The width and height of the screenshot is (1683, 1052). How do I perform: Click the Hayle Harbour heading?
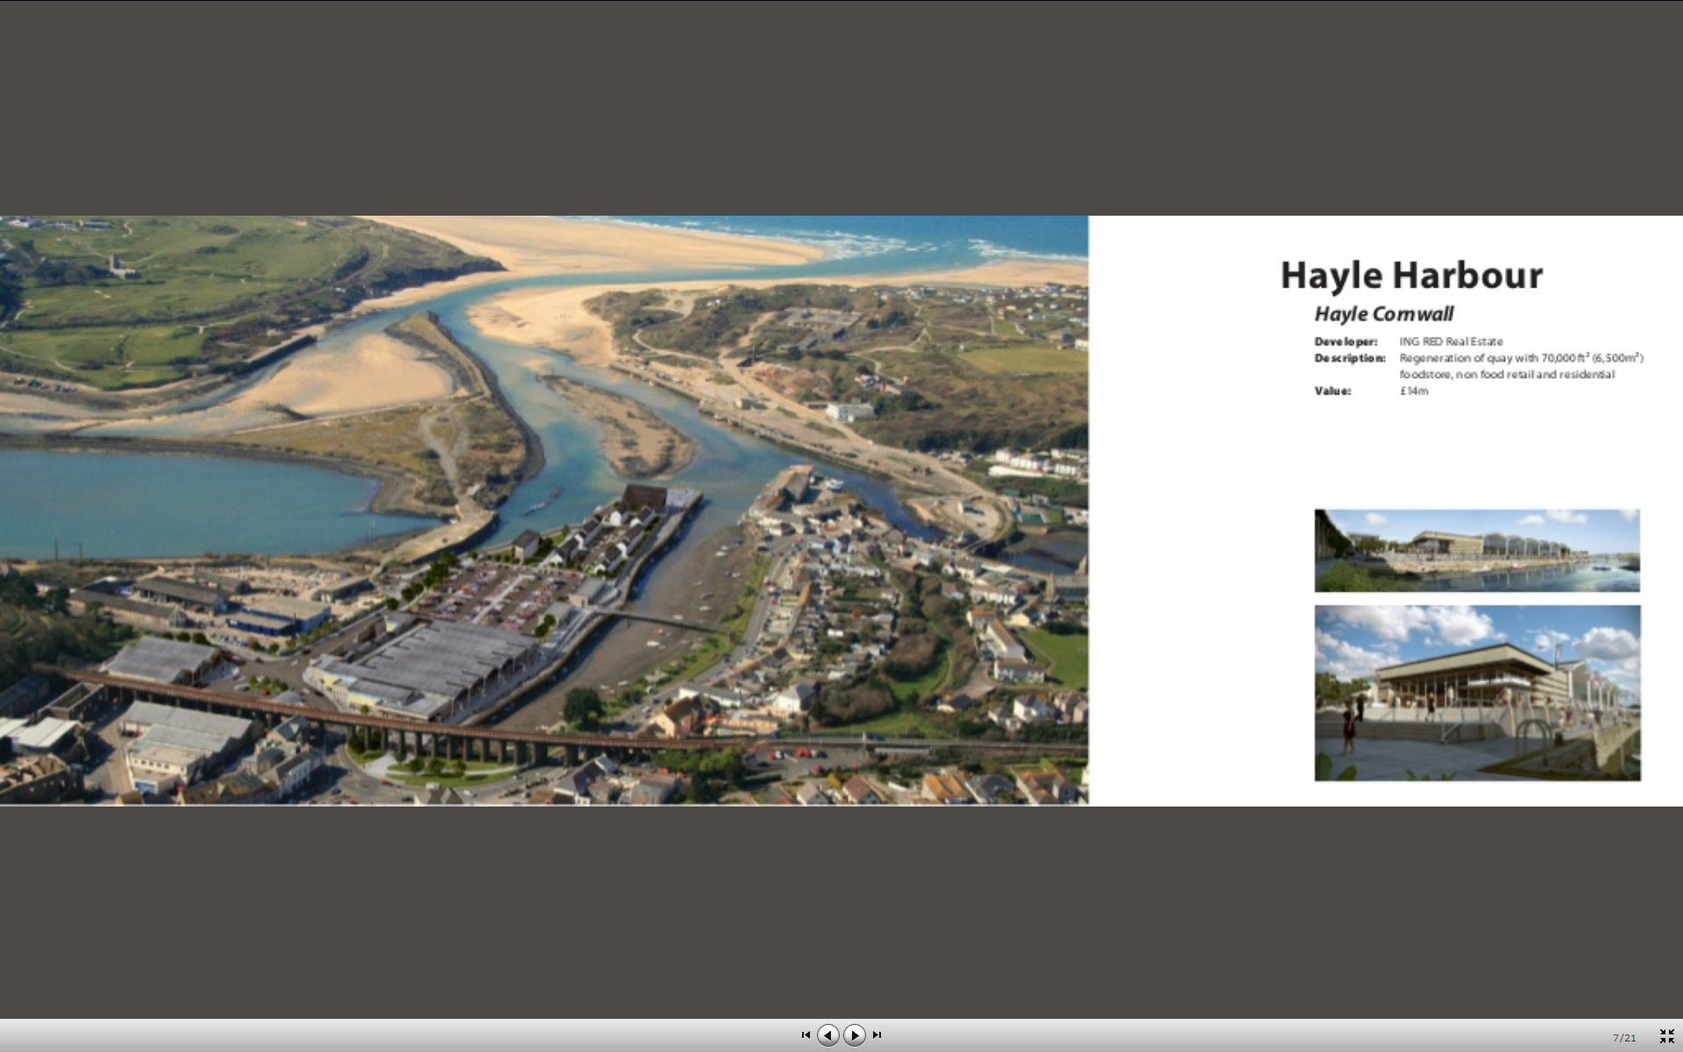1411,275
